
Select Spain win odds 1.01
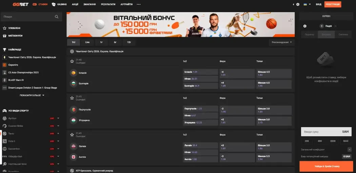200,72
